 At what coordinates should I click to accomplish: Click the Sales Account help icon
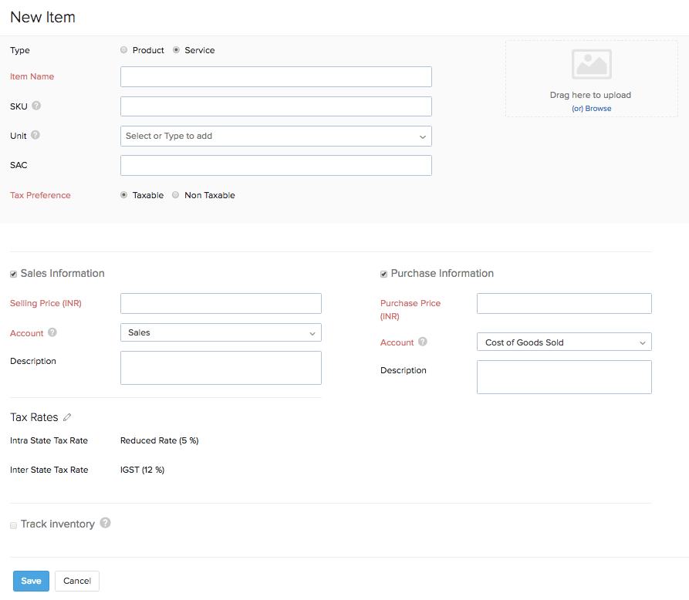pyautogui.click(x=52, y=333)
